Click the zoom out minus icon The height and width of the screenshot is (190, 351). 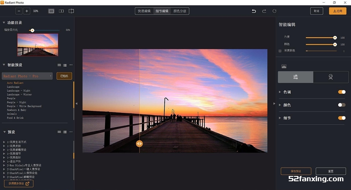(x=19, y=11)
